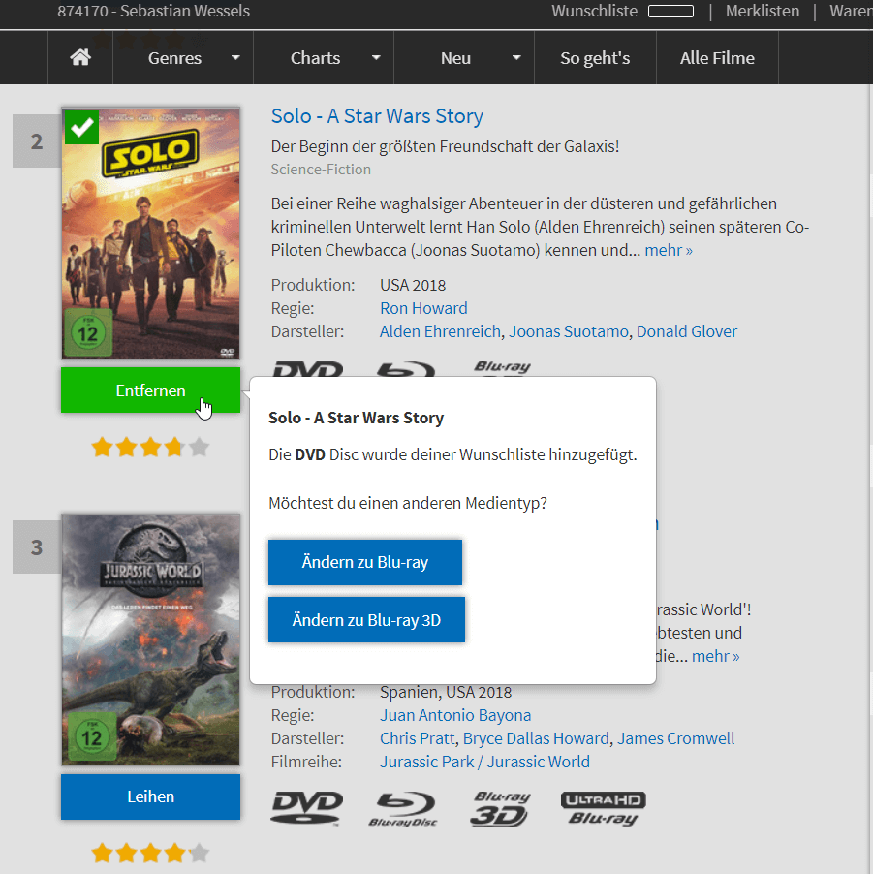Open the Genres menu

174,58
